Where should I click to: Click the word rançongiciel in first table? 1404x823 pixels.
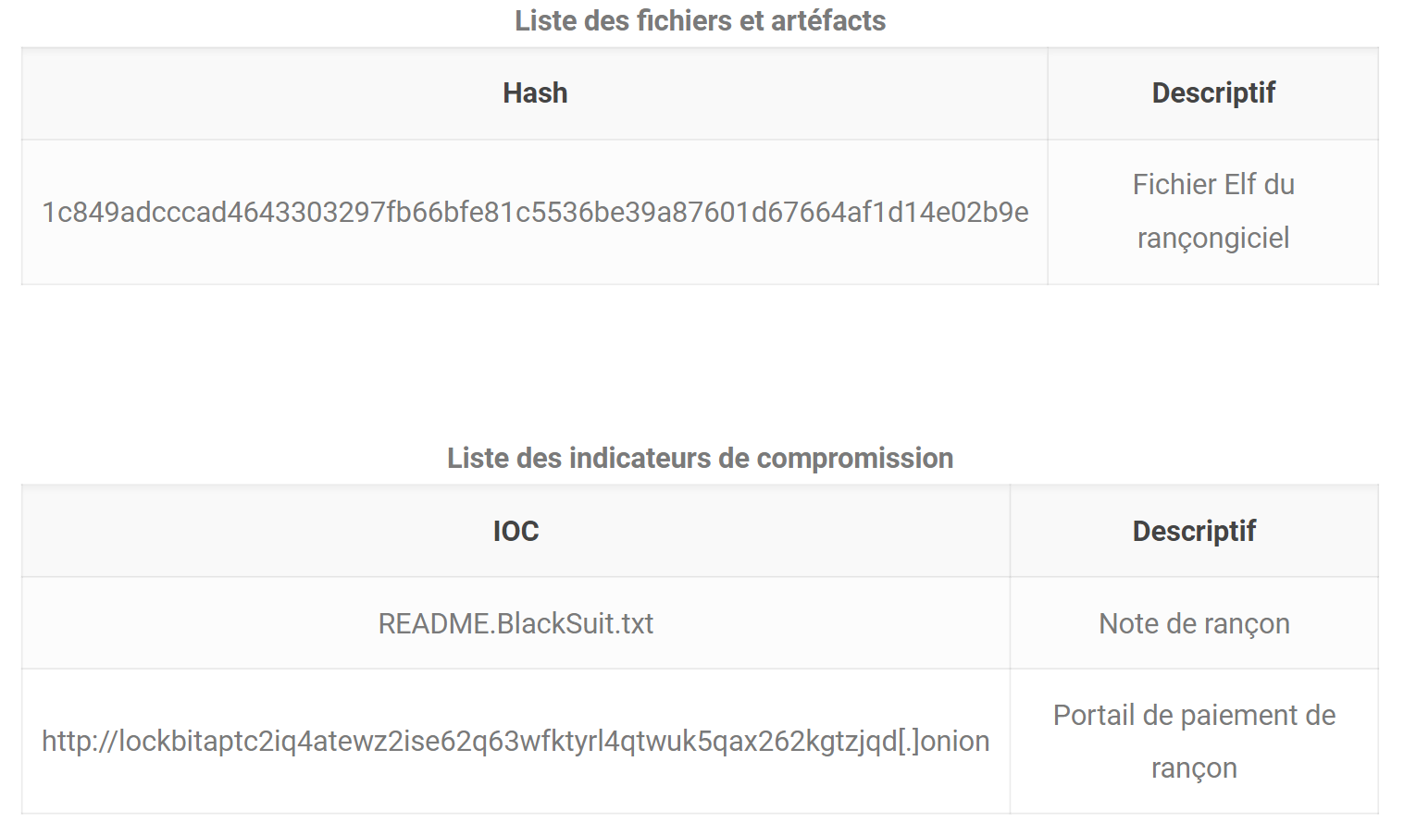[x=1213, y=239]
